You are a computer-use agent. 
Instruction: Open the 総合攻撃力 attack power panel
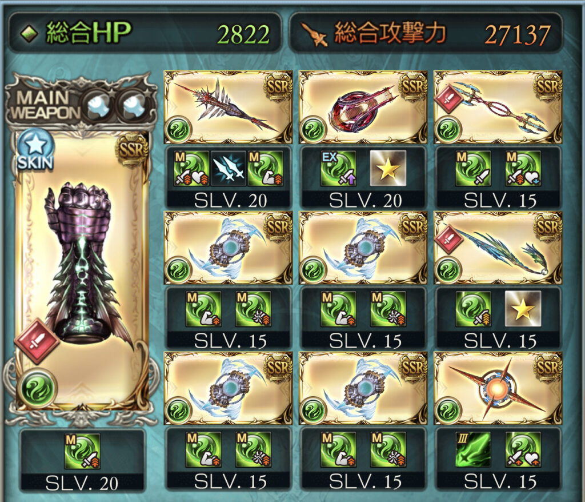tap(426, 33)
